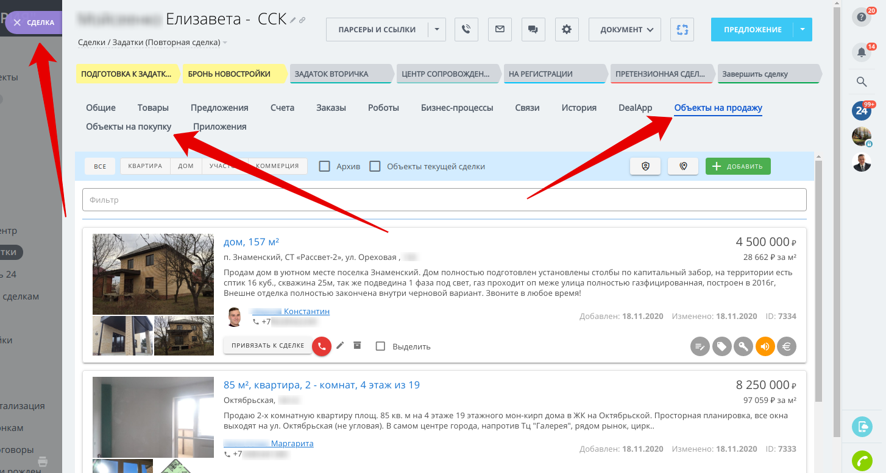Click the green phone dialer button
The height and width of the screenshot is (473, 886).
click(x=862, y=461)
